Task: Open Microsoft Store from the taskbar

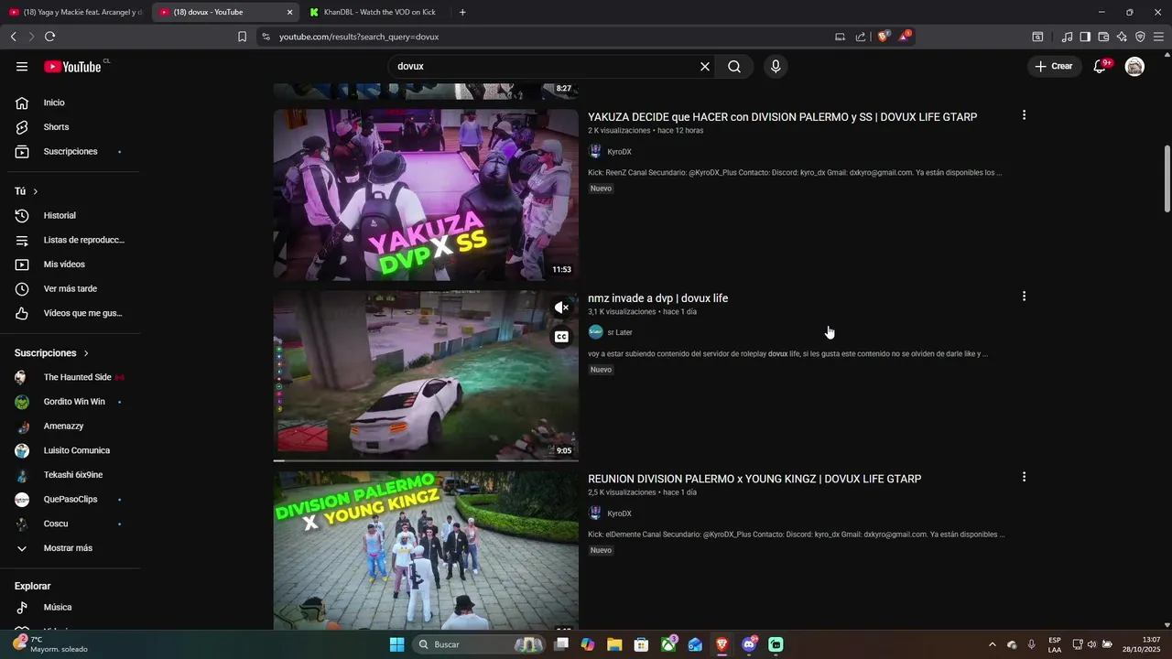Action: coord(642,644)
